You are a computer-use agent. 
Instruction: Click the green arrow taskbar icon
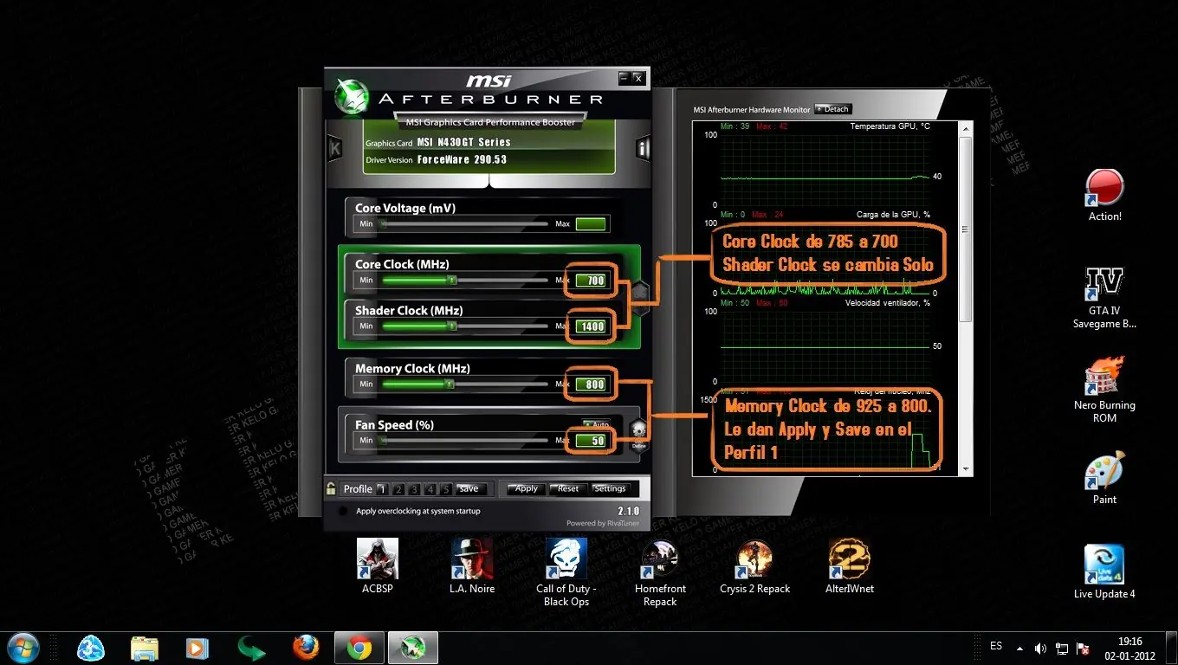pos(252,648)
